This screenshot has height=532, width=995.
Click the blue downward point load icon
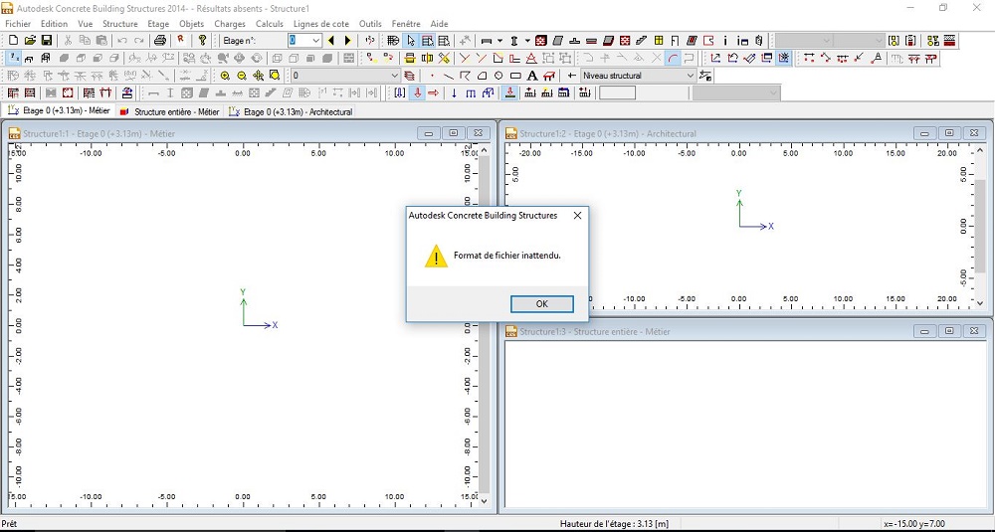point(454,93)
